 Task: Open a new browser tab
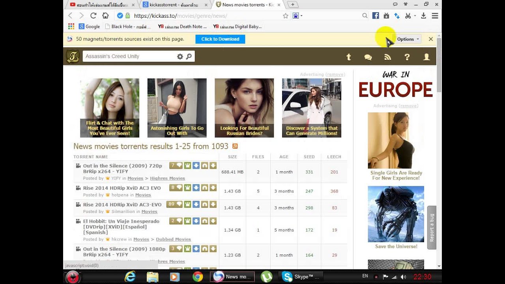click(292, 5)
